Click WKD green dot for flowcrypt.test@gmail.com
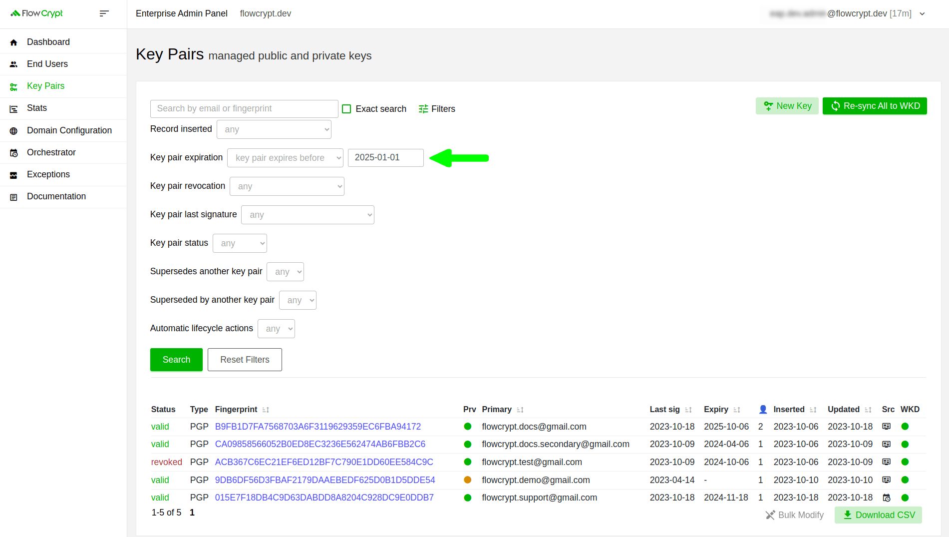The height and width of the screenshot is (537, 949). 905,462
